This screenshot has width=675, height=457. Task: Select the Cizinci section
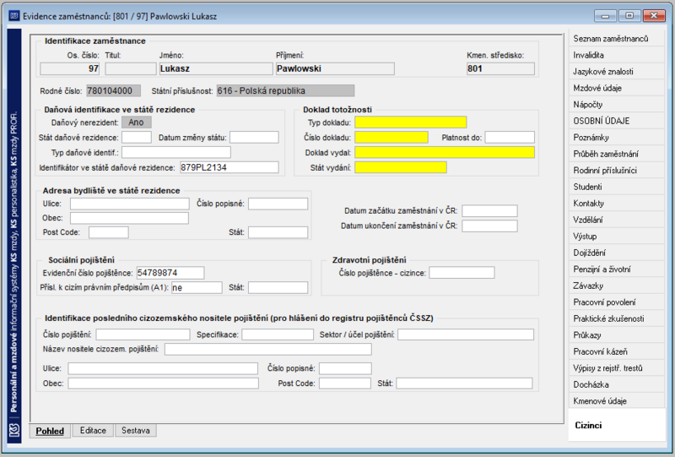[616, 425]
